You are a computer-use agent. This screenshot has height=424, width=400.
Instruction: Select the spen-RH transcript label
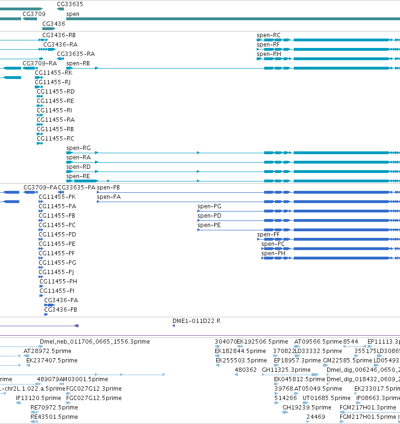pos(269,54)
